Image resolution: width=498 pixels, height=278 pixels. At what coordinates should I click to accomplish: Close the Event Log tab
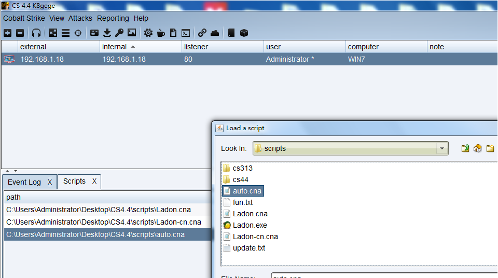[50, 182]
